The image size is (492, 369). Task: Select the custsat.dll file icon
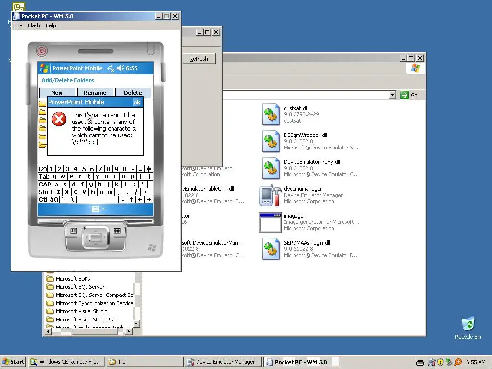(271, 114)
